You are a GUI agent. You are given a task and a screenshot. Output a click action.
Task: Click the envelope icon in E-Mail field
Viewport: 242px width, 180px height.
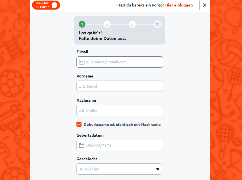[82, 62]
